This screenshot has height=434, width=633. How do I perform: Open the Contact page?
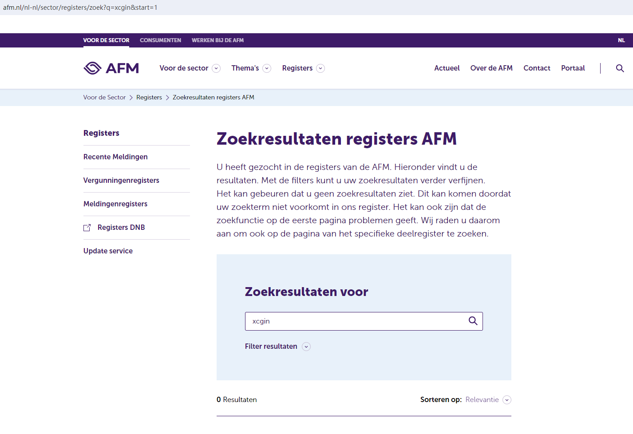[x=537, y=68]
